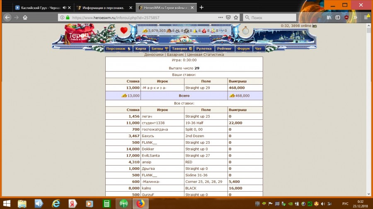The width and height of the screenshot is (373, 209).
Task: Open the Персонаж navigation menu
Action: tap(118, 48)
